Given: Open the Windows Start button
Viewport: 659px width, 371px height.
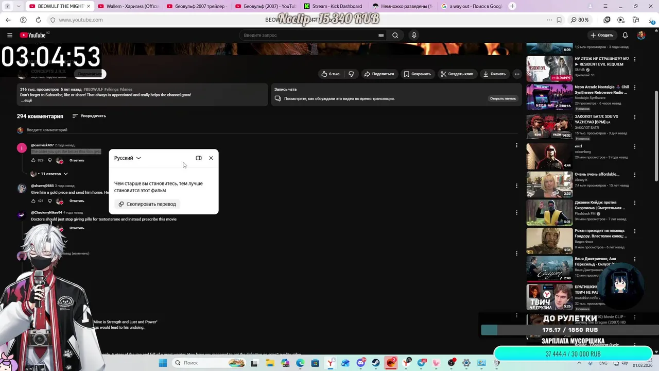Looking at the screenshot, I should (x=163, y=363).
